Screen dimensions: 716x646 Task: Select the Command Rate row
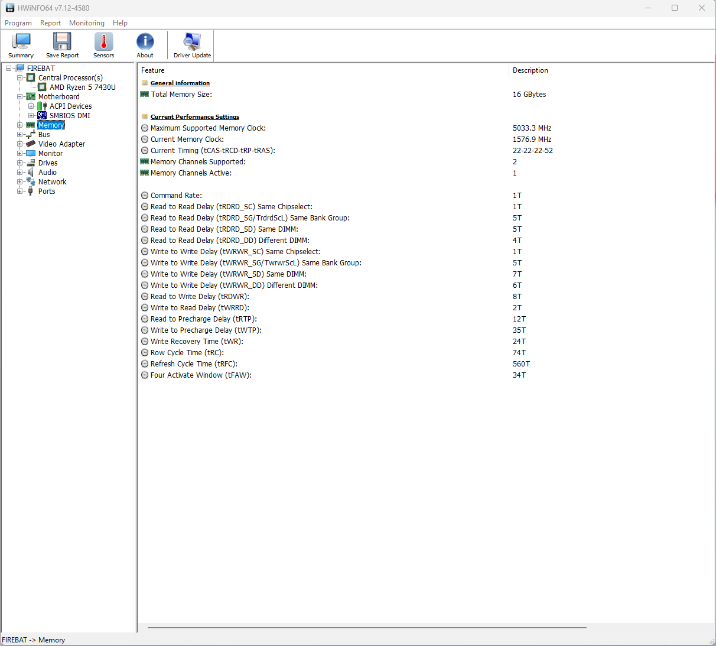(x=426, y=196)
